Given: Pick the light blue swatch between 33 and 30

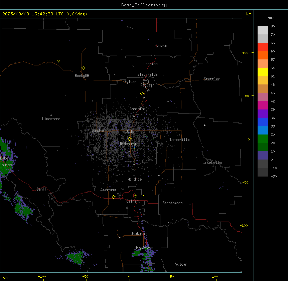Looking at the screenshot, I should [263, 130].
